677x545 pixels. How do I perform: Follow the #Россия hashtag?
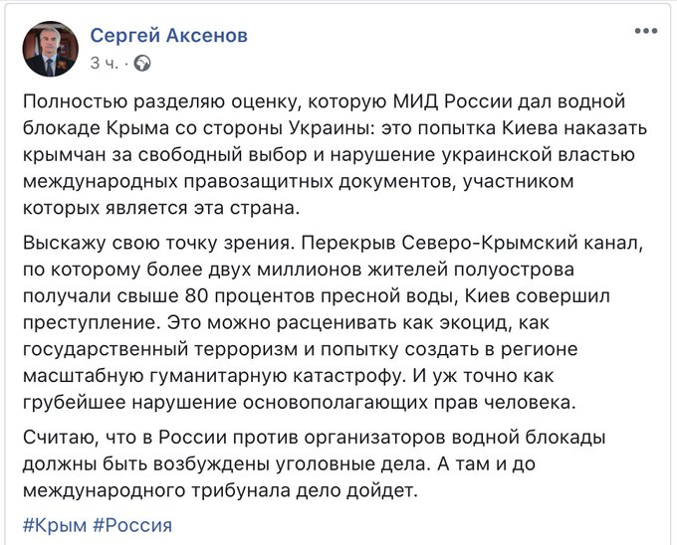click(132, 525)
